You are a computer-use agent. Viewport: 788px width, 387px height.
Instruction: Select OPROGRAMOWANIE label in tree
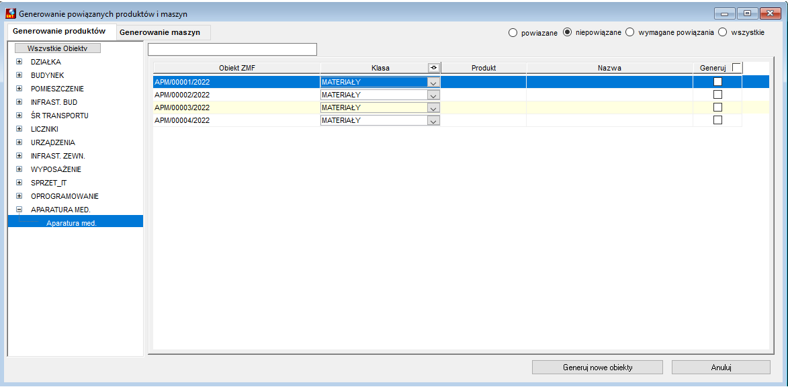pos(65,196)
